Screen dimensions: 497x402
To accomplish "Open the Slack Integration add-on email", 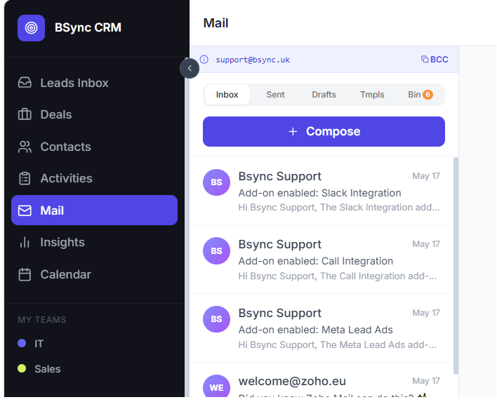I will (322, 192).
